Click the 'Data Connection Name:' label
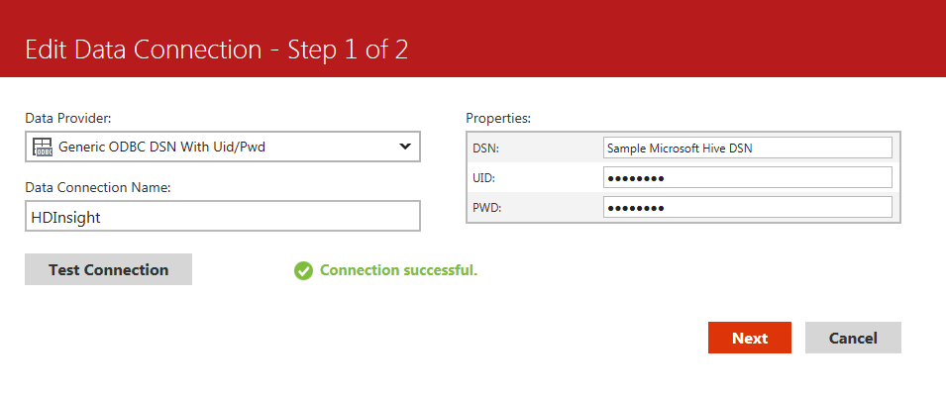 [98, 187]
